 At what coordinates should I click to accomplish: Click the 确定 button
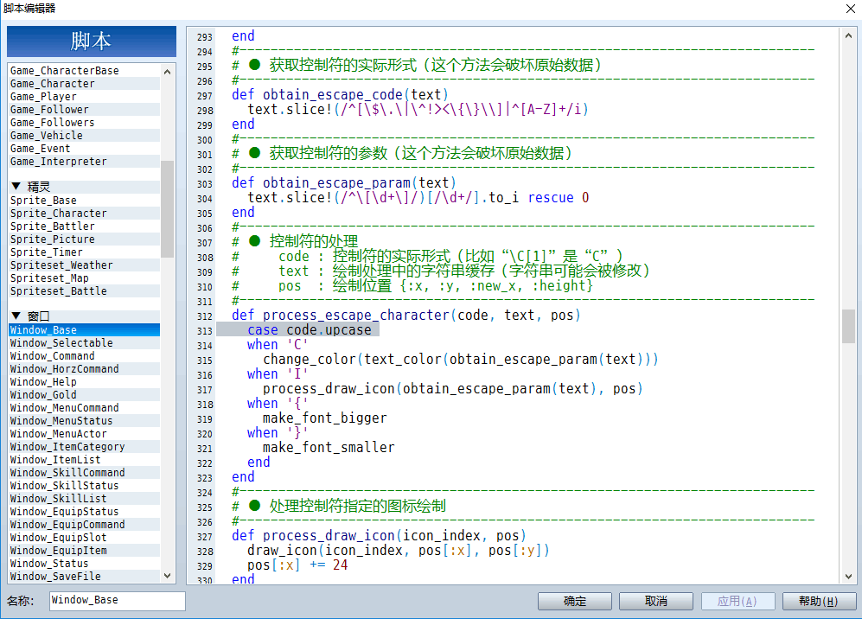click(x=574, y=601)
